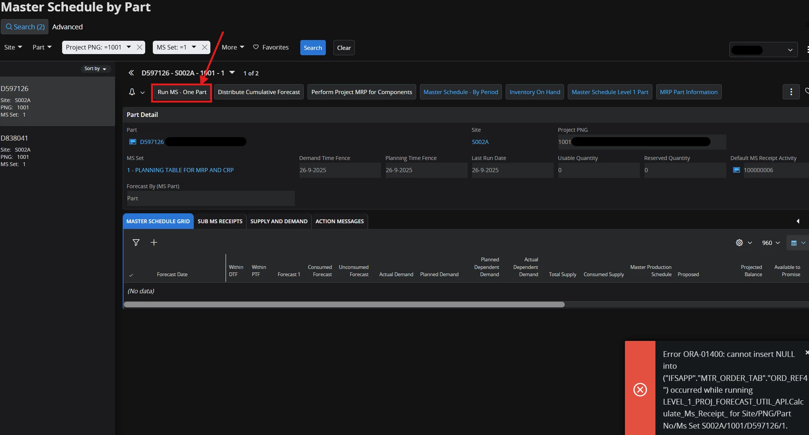The width and height of the screenshot is (809, 435).
Task: Open the S002A site link
Action: [x=480, y=142]
